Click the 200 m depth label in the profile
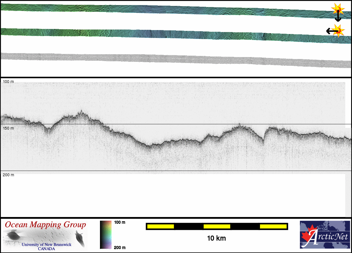 [x=8, y=175]
